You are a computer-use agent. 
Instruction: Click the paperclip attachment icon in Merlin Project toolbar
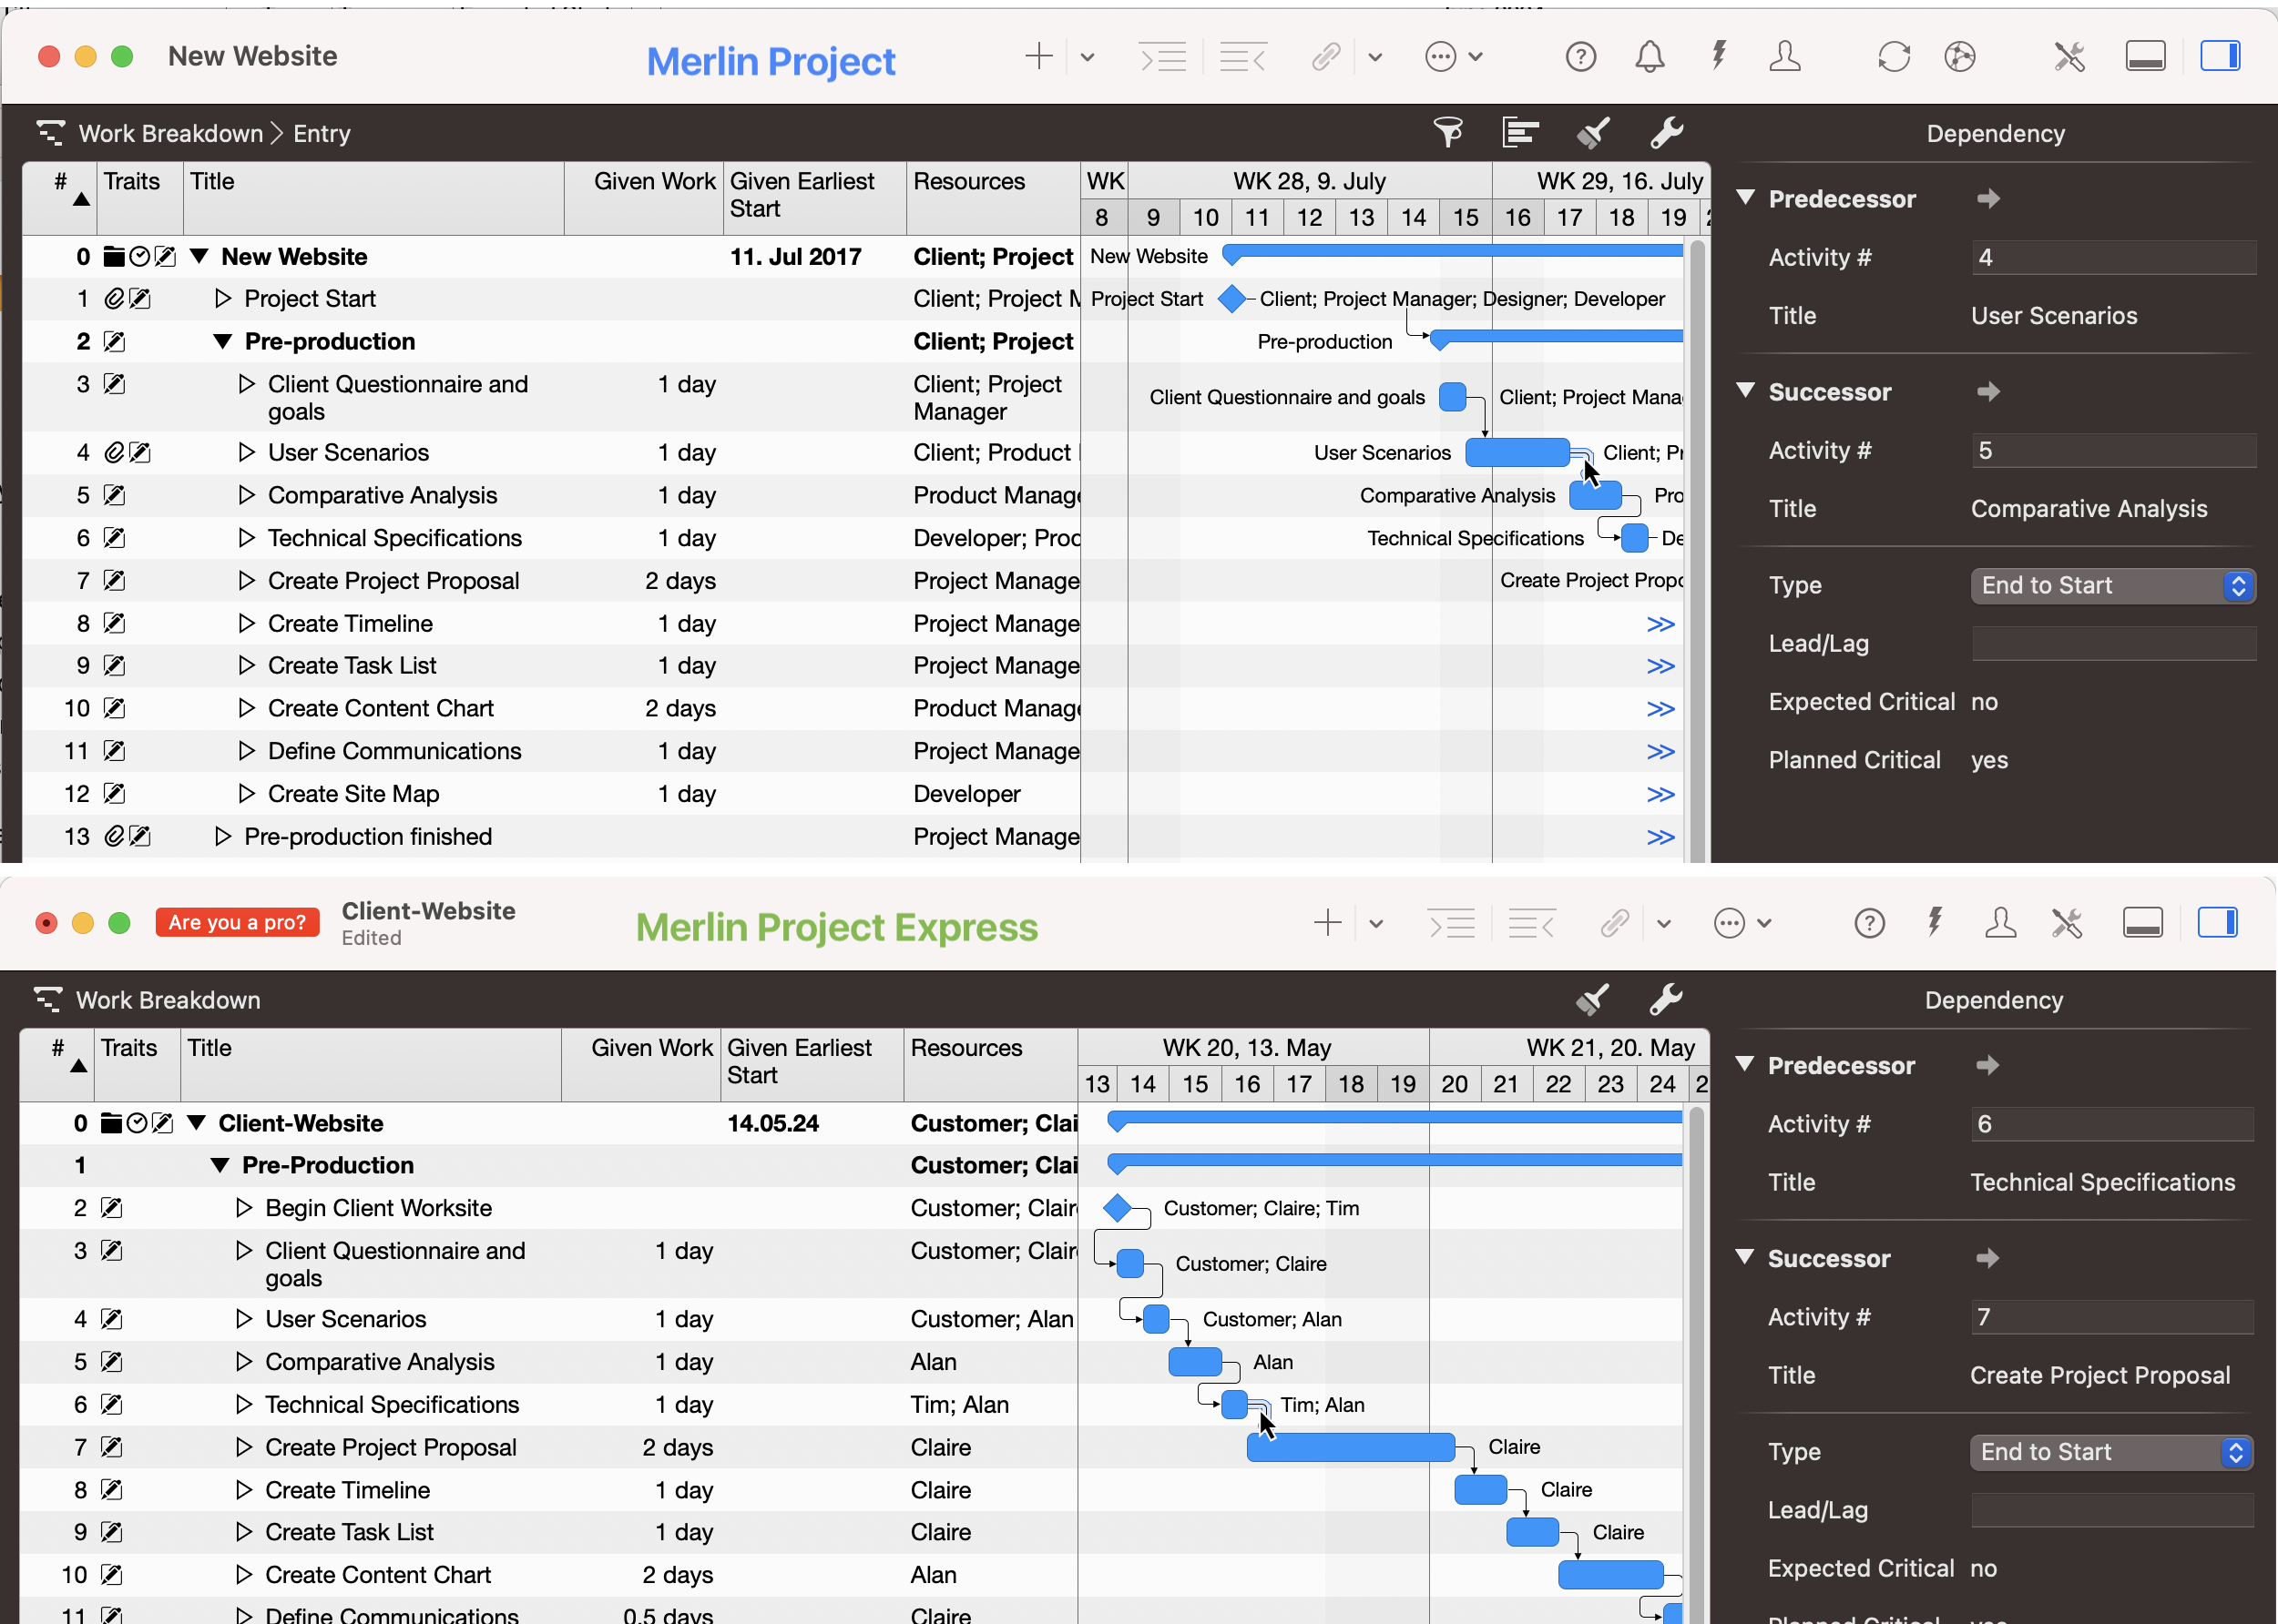pyautogui.click(x=1326, y=57)
